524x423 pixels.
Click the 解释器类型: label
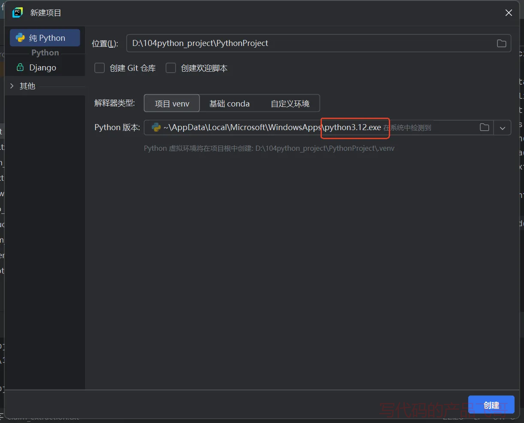click(115, 103)
